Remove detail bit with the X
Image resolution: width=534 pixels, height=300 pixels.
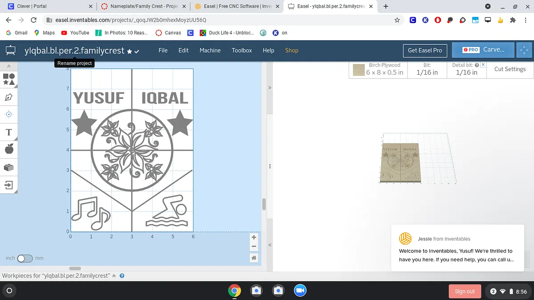pos(483,65)
